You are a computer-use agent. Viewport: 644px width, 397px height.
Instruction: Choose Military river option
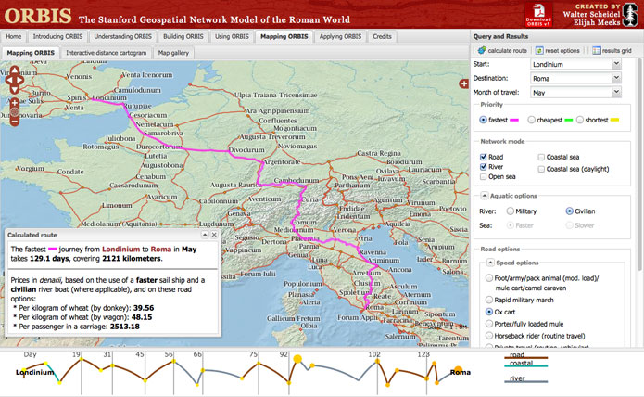click(x=511, y=211)
